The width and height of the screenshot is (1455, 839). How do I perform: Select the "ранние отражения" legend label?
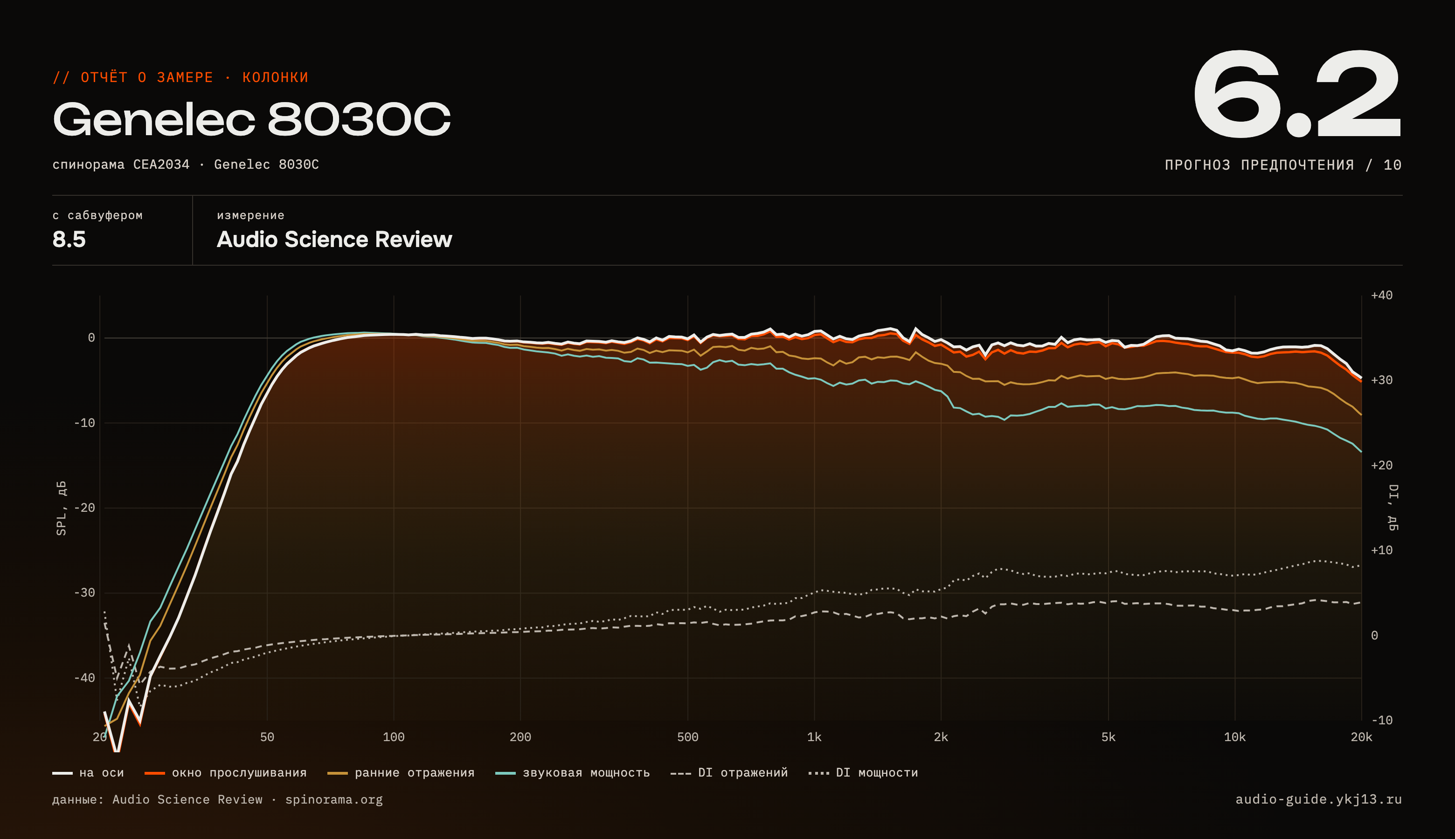(415, 773)
